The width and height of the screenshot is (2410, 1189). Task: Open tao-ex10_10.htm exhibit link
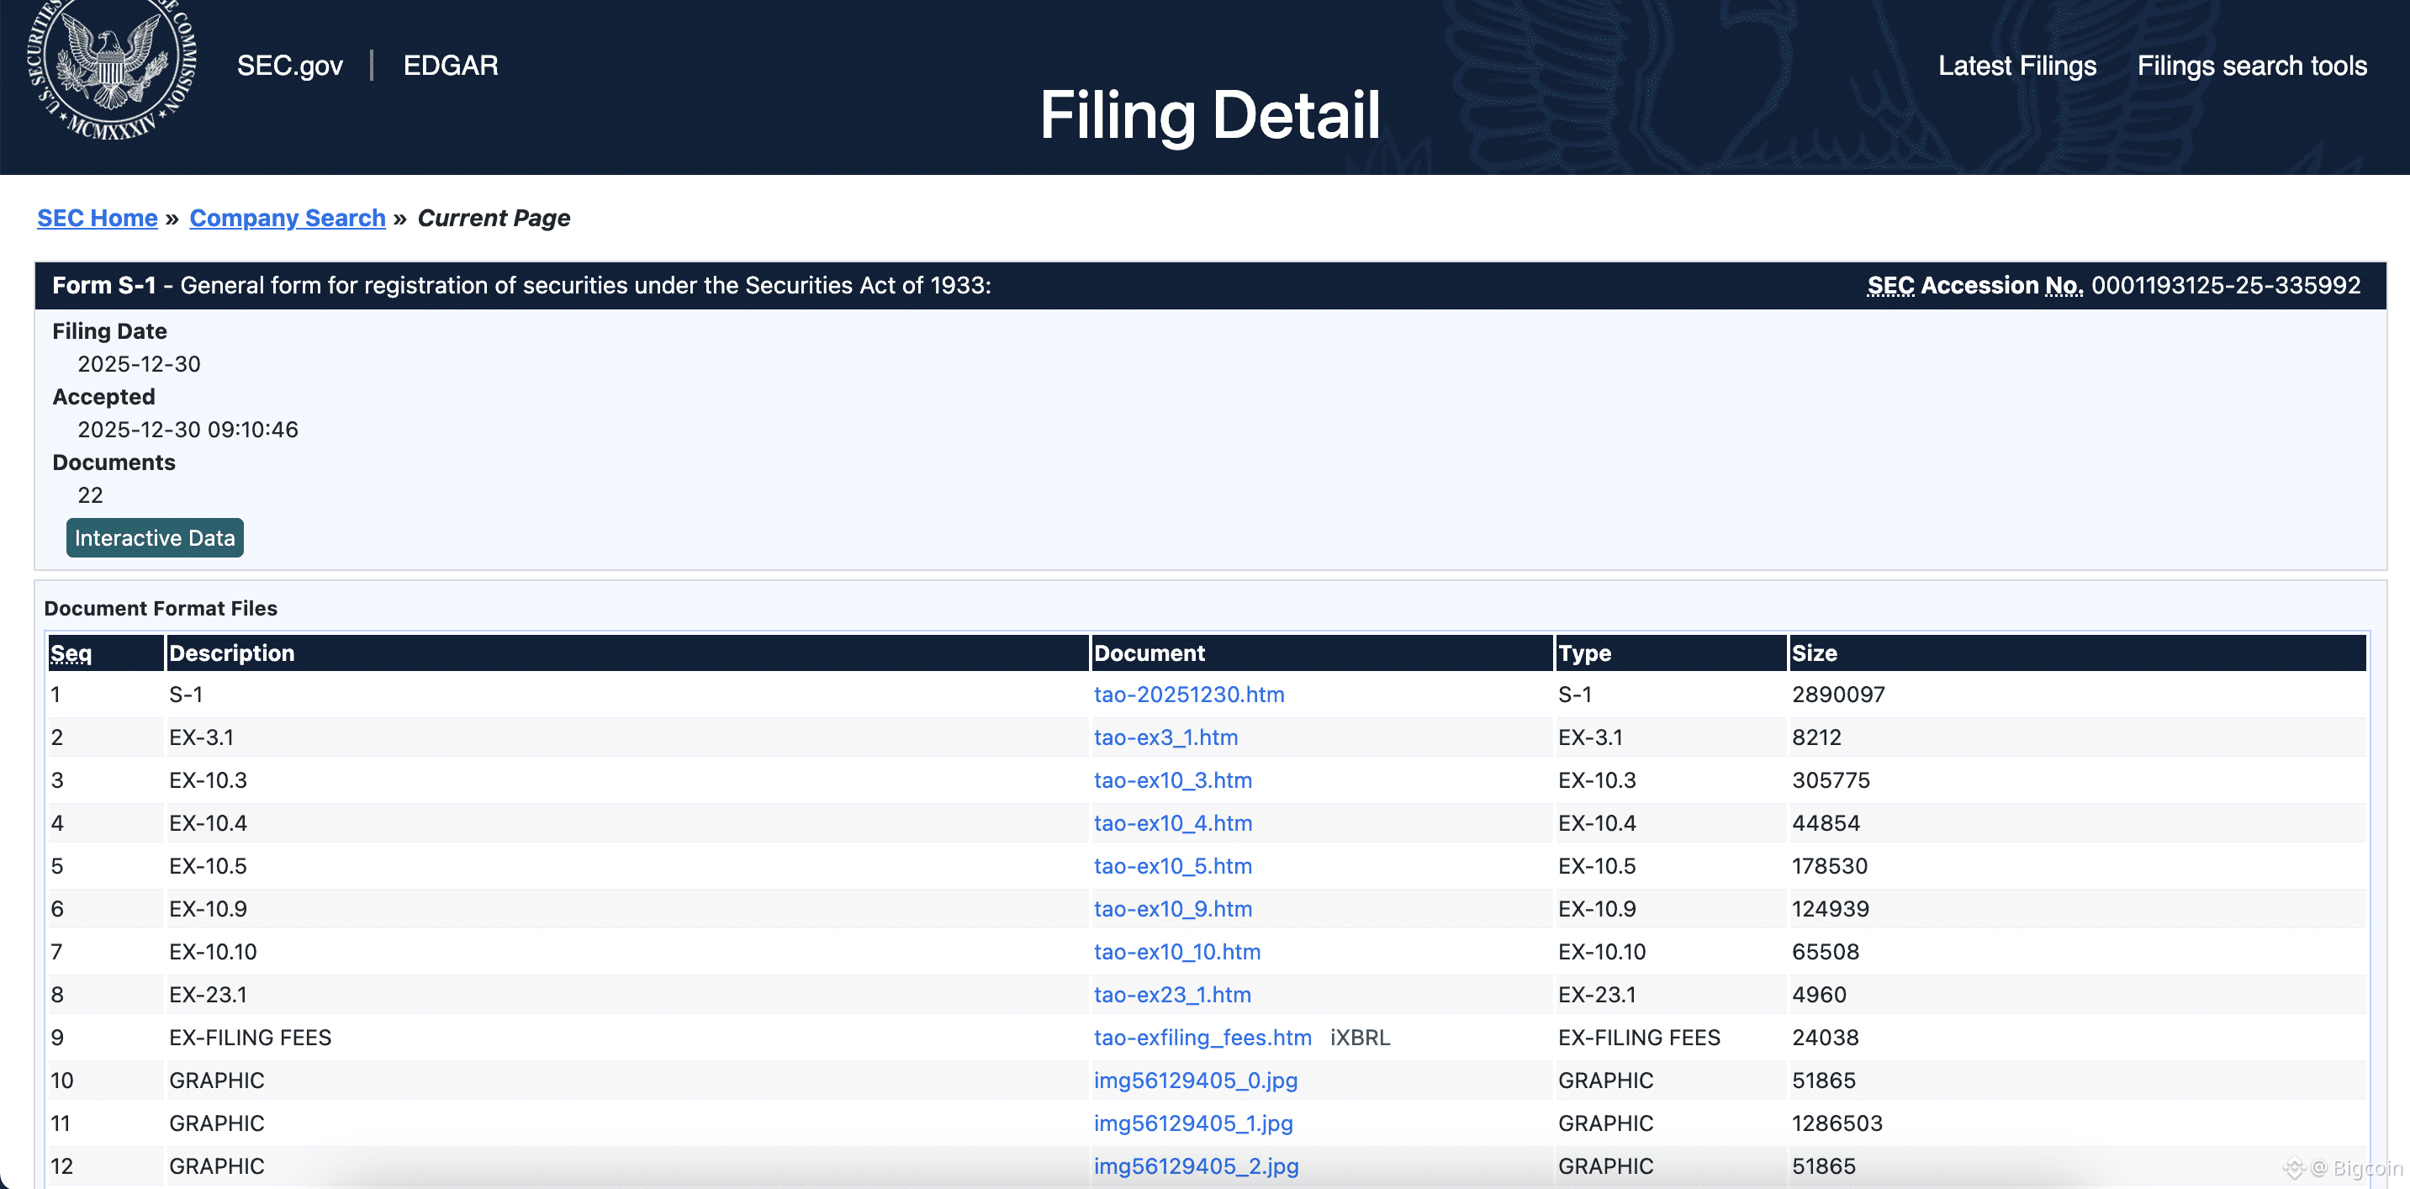click(1176, 953)
